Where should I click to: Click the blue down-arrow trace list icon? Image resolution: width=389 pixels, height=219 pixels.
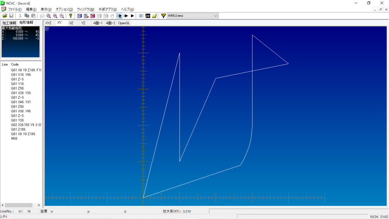79,16
